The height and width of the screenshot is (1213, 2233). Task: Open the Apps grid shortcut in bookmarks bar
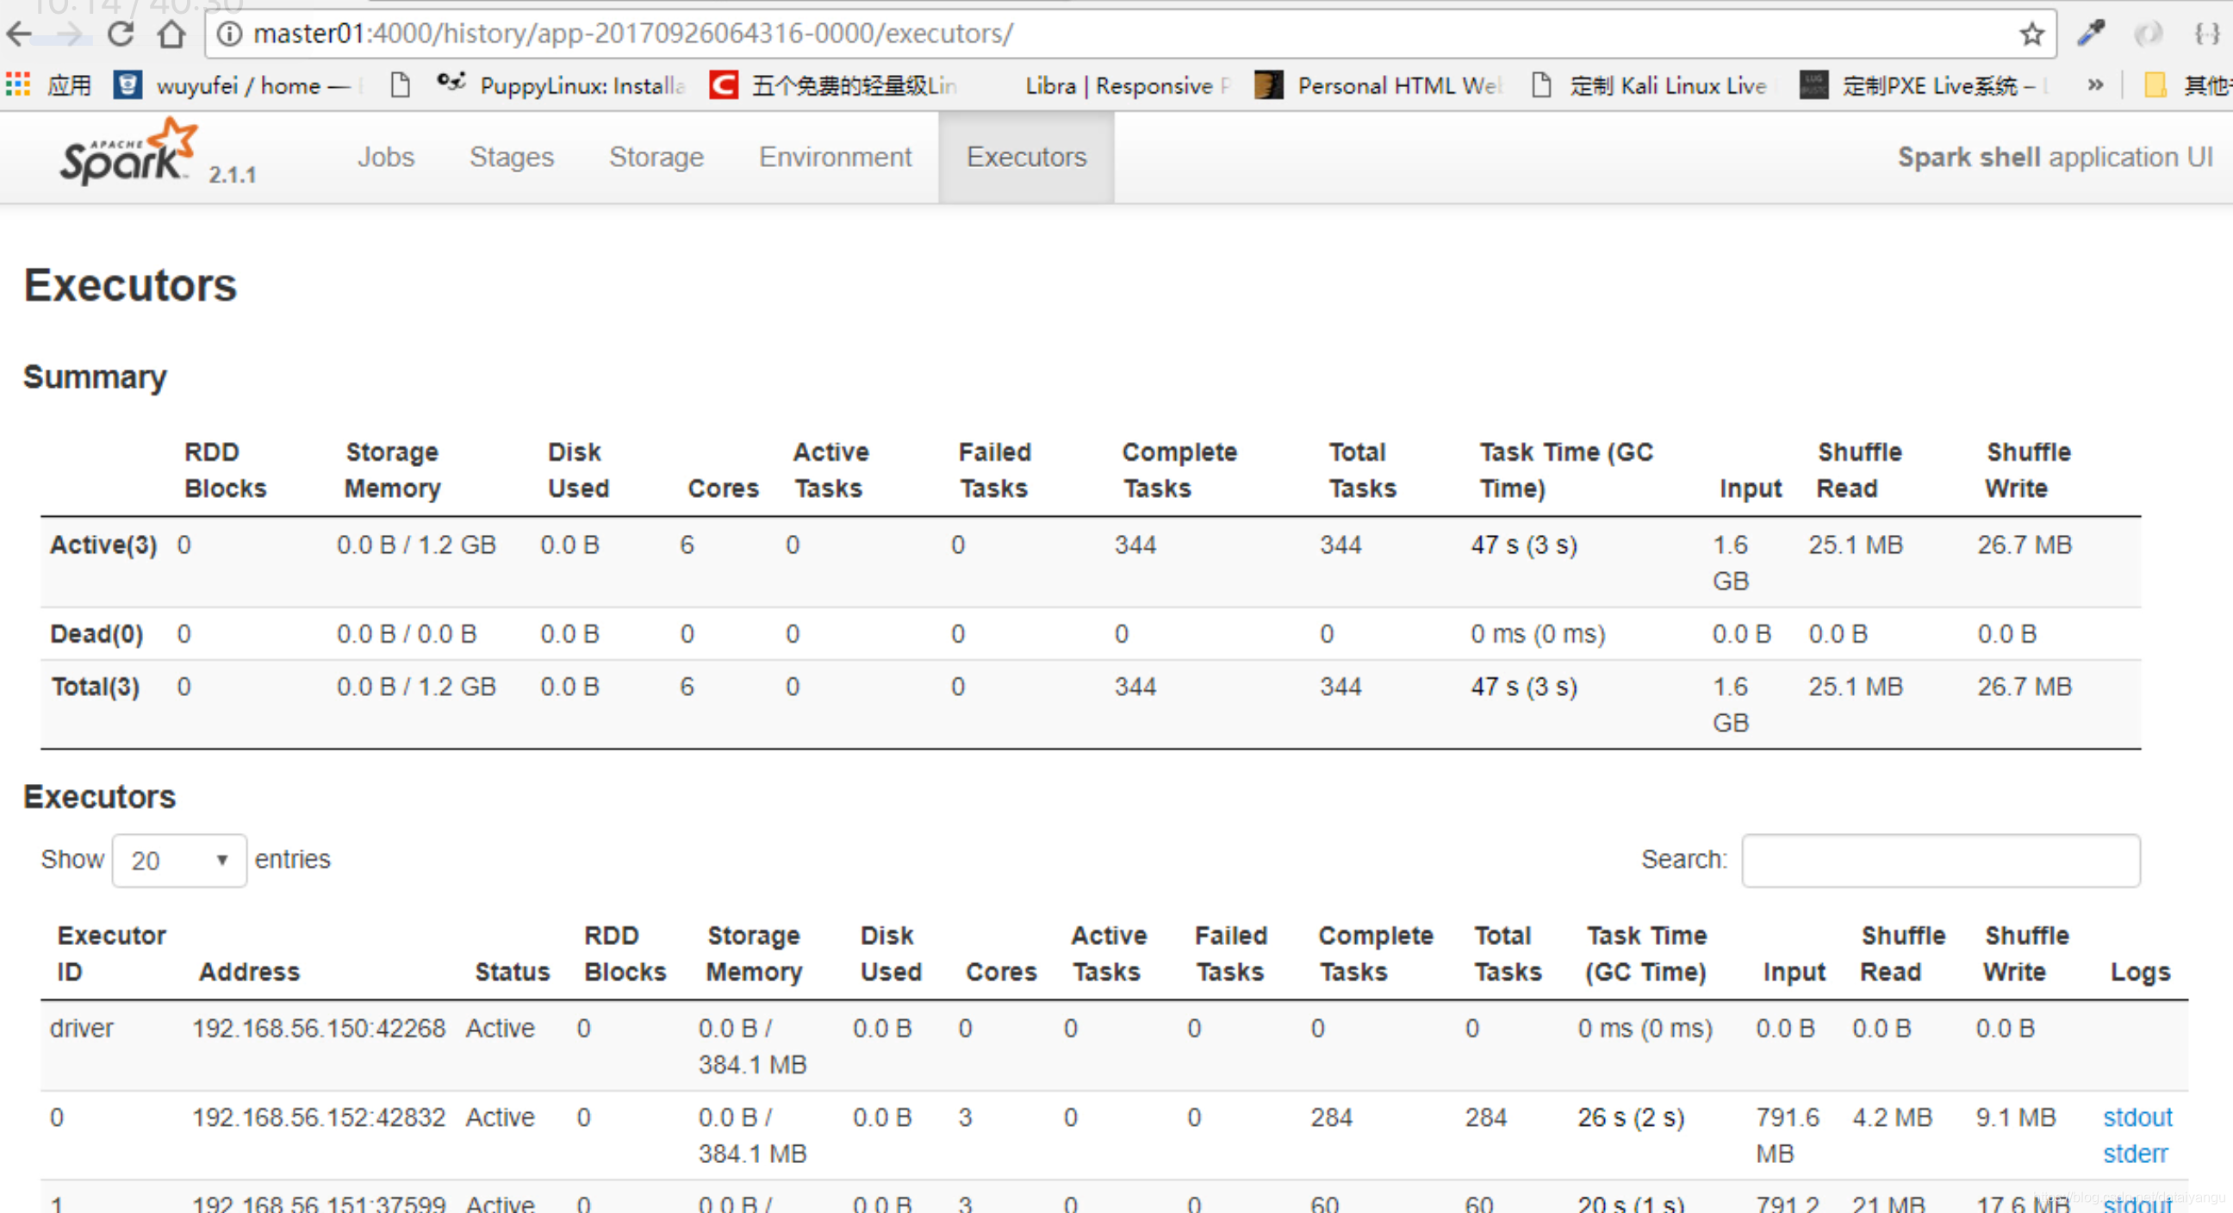tap(17, 84)
